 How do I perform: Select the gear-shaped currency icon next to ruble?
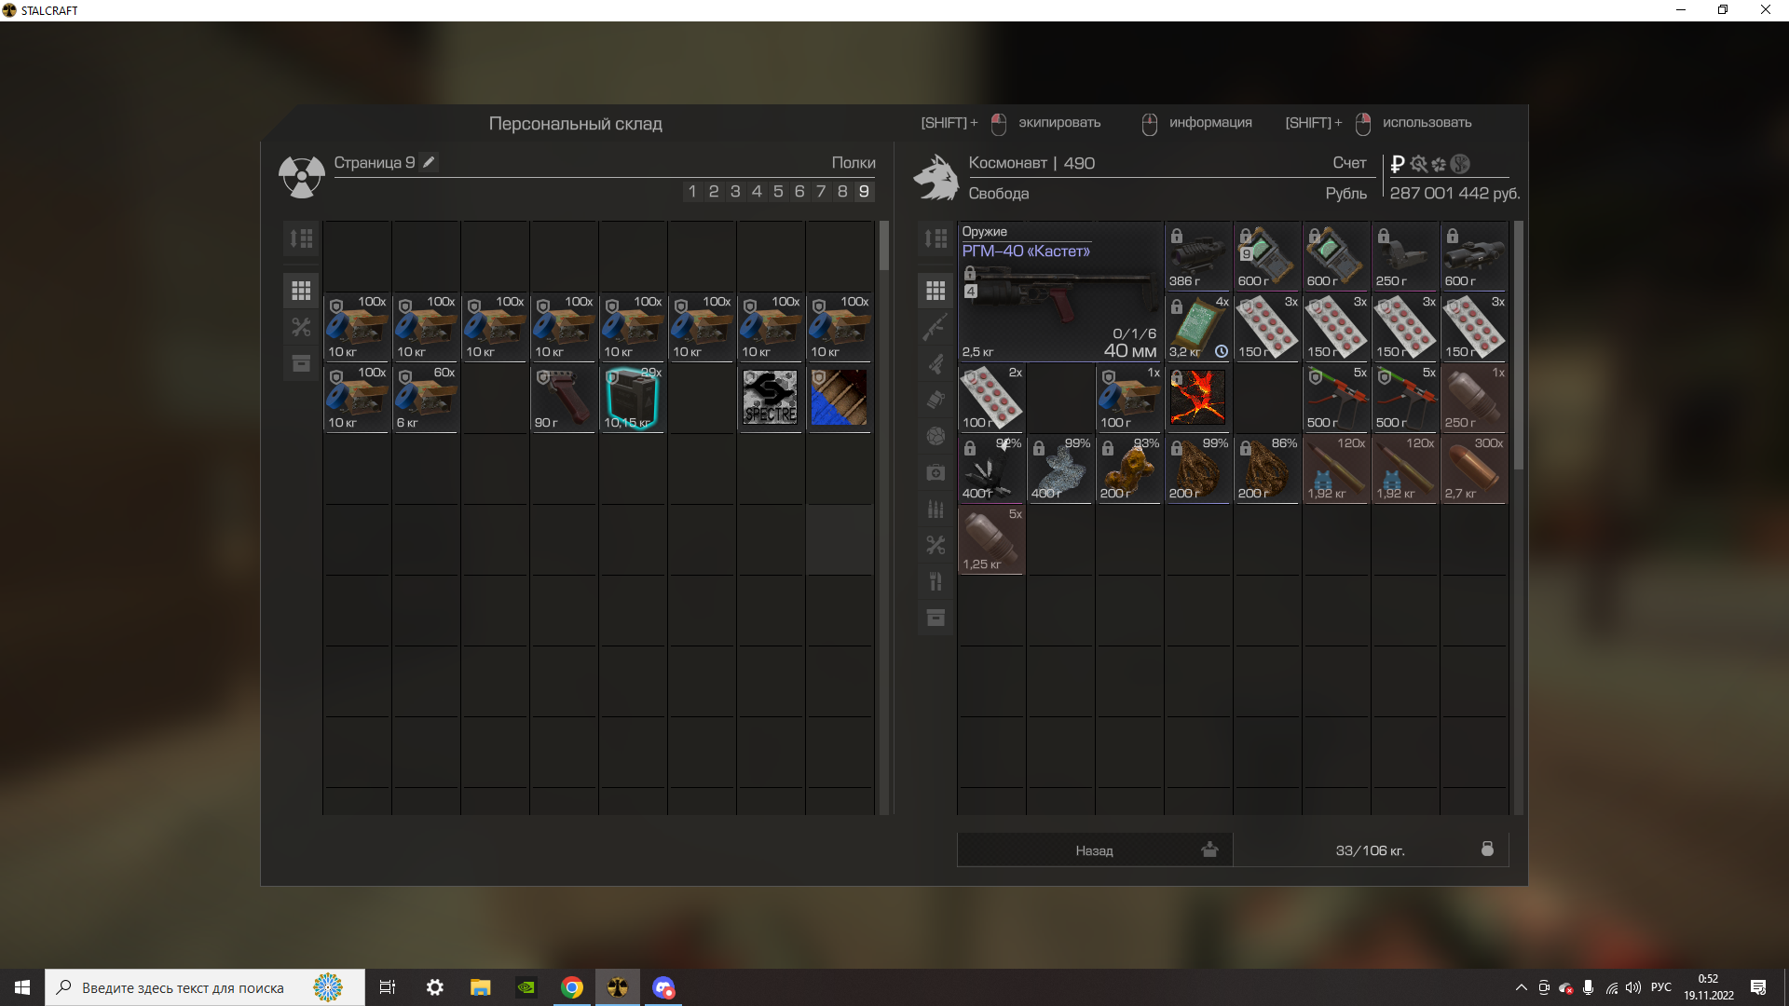(x=1418, y=164)
